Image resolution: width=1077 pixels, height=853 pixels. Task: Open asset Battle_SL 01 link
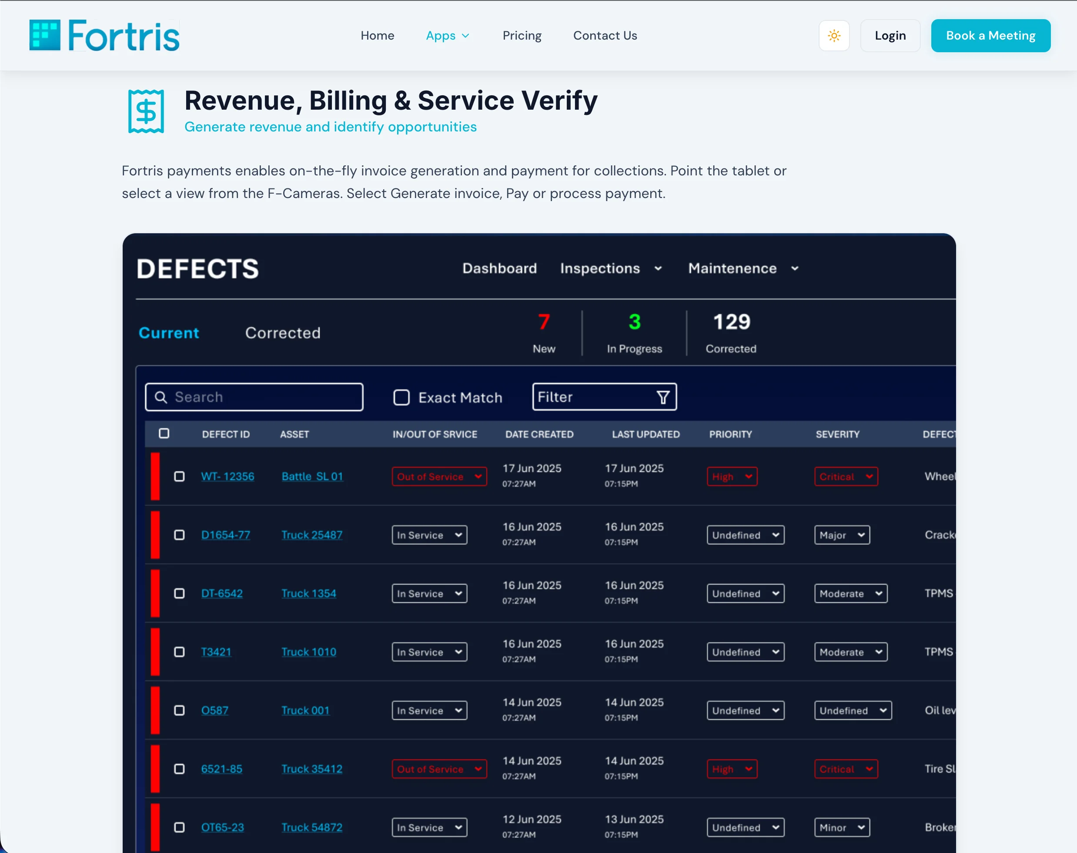tap(312, 477)
